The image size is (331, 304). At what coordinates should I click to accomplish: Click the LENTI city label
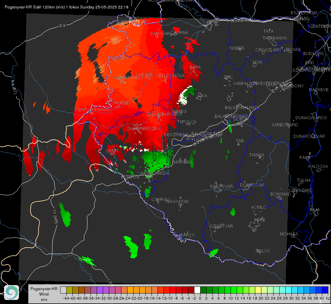tap(112, 151)
